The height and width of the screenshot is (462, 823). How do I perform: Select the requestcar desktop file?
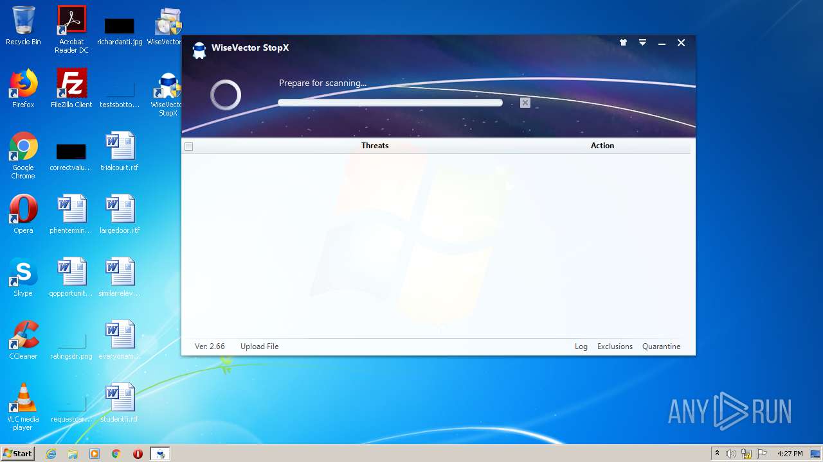(71, 409)
